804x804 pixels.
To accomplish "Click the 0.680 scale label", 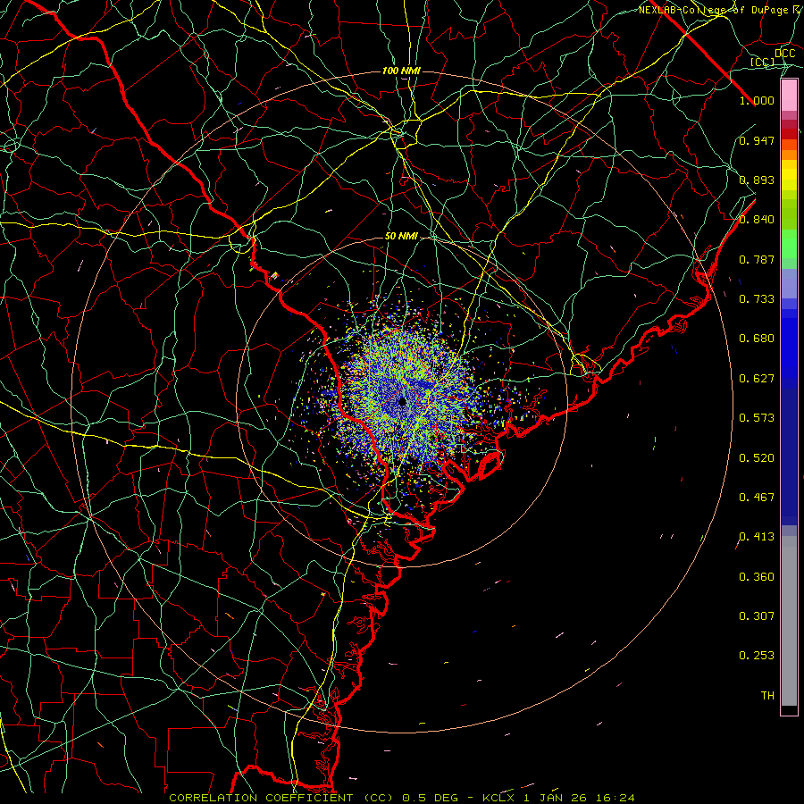I will (757, 339).
